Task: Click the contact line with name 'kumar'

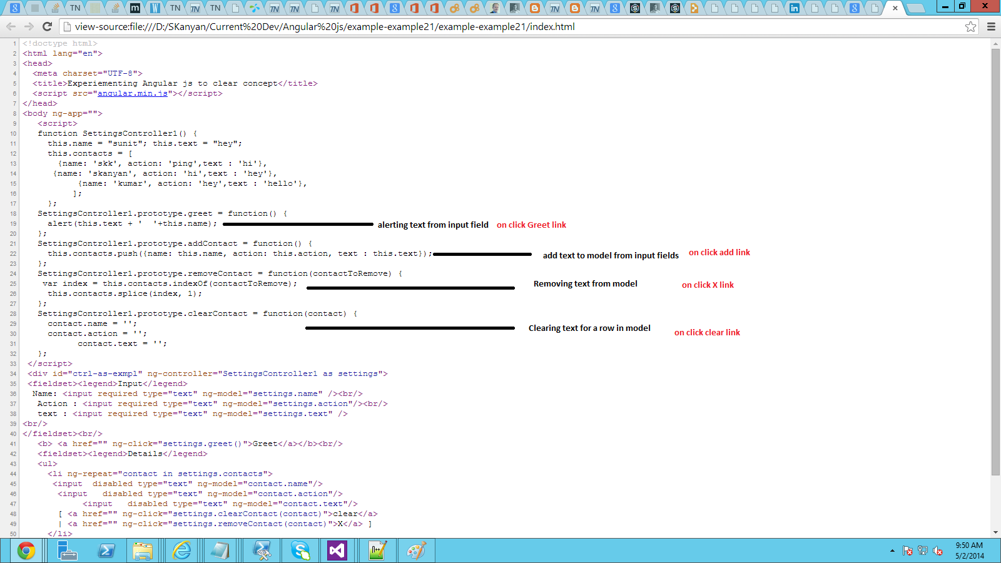Action: pyautogui.click(x=193, y=183)
